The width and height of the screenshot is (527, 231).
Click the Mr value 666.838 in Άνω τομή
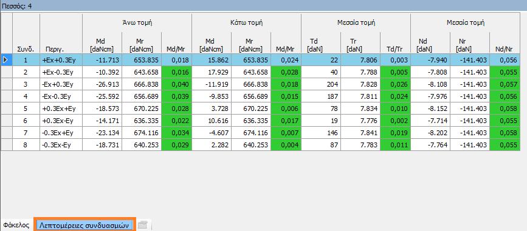[142, 84]
